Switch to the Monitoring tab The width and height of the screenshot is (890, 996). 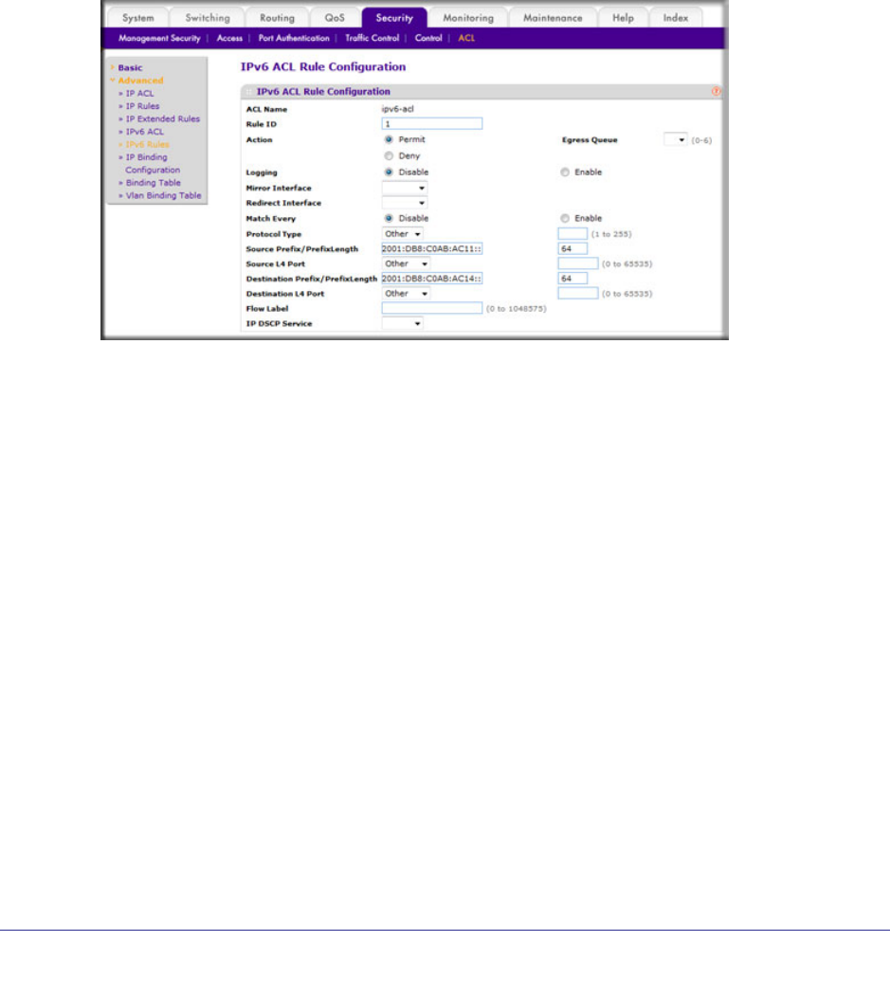pos(468,18)
